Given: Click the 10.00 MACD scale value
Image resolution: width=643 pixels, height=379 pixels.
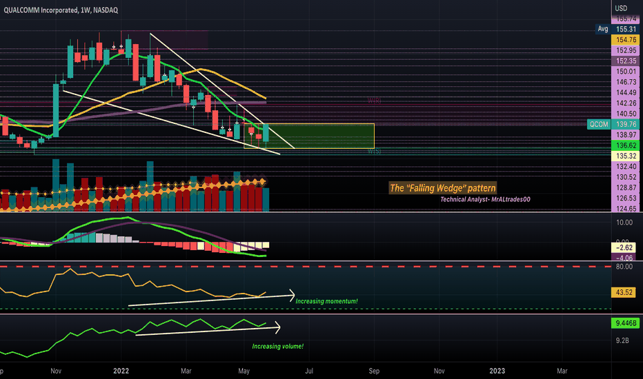Looking at the screenshot, I should pyautogui.click(x=624, y=223).
